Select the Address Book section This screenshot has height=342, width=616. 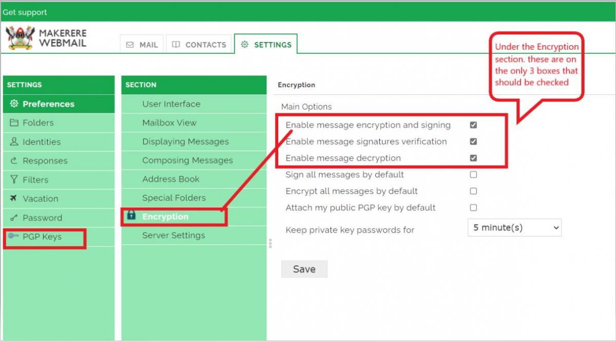tap(194, 179)
